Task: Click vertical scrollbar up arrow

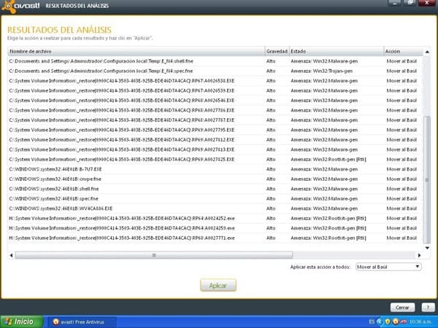Action: [x=427, y=52]
